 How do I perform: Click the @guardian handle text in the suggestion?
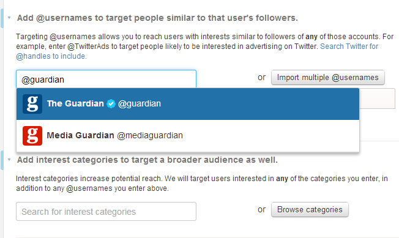(x=140, y=104)
